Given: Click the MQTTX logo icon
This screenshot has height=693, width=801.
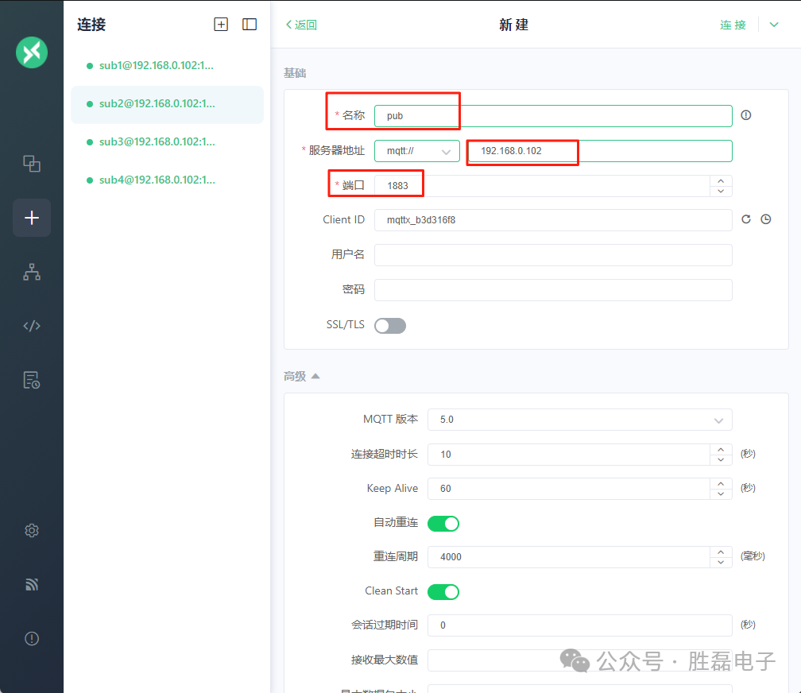Looking at the screenshot, I should click(x=32, y=52).
